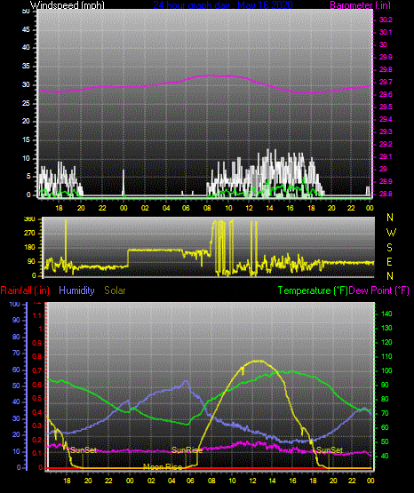
Task: Click the 45 windspeed scale value
Action: (26, 29)
